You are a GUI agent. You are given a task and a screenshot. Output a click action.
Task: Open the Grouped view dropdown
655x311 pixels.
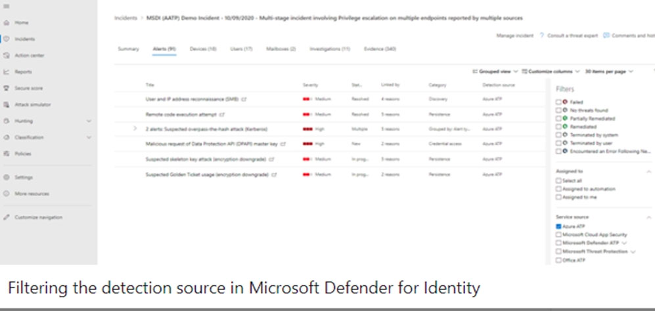(495, 72)
